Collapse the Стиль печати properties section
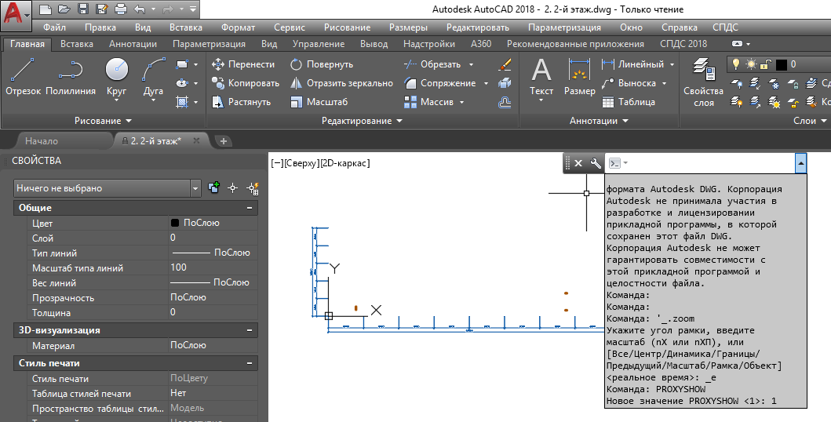Screen dimensions: 831x422 click(x=249, y=363)
